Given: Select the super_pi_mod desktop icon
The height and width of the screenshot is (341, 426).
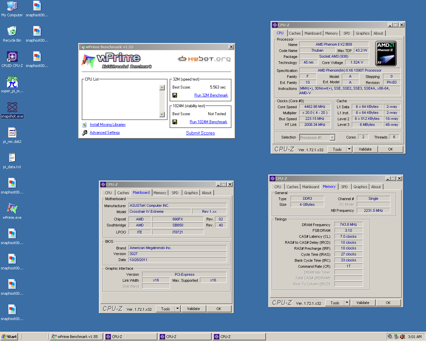Looking at the screenshot, I should click(12, 82).
